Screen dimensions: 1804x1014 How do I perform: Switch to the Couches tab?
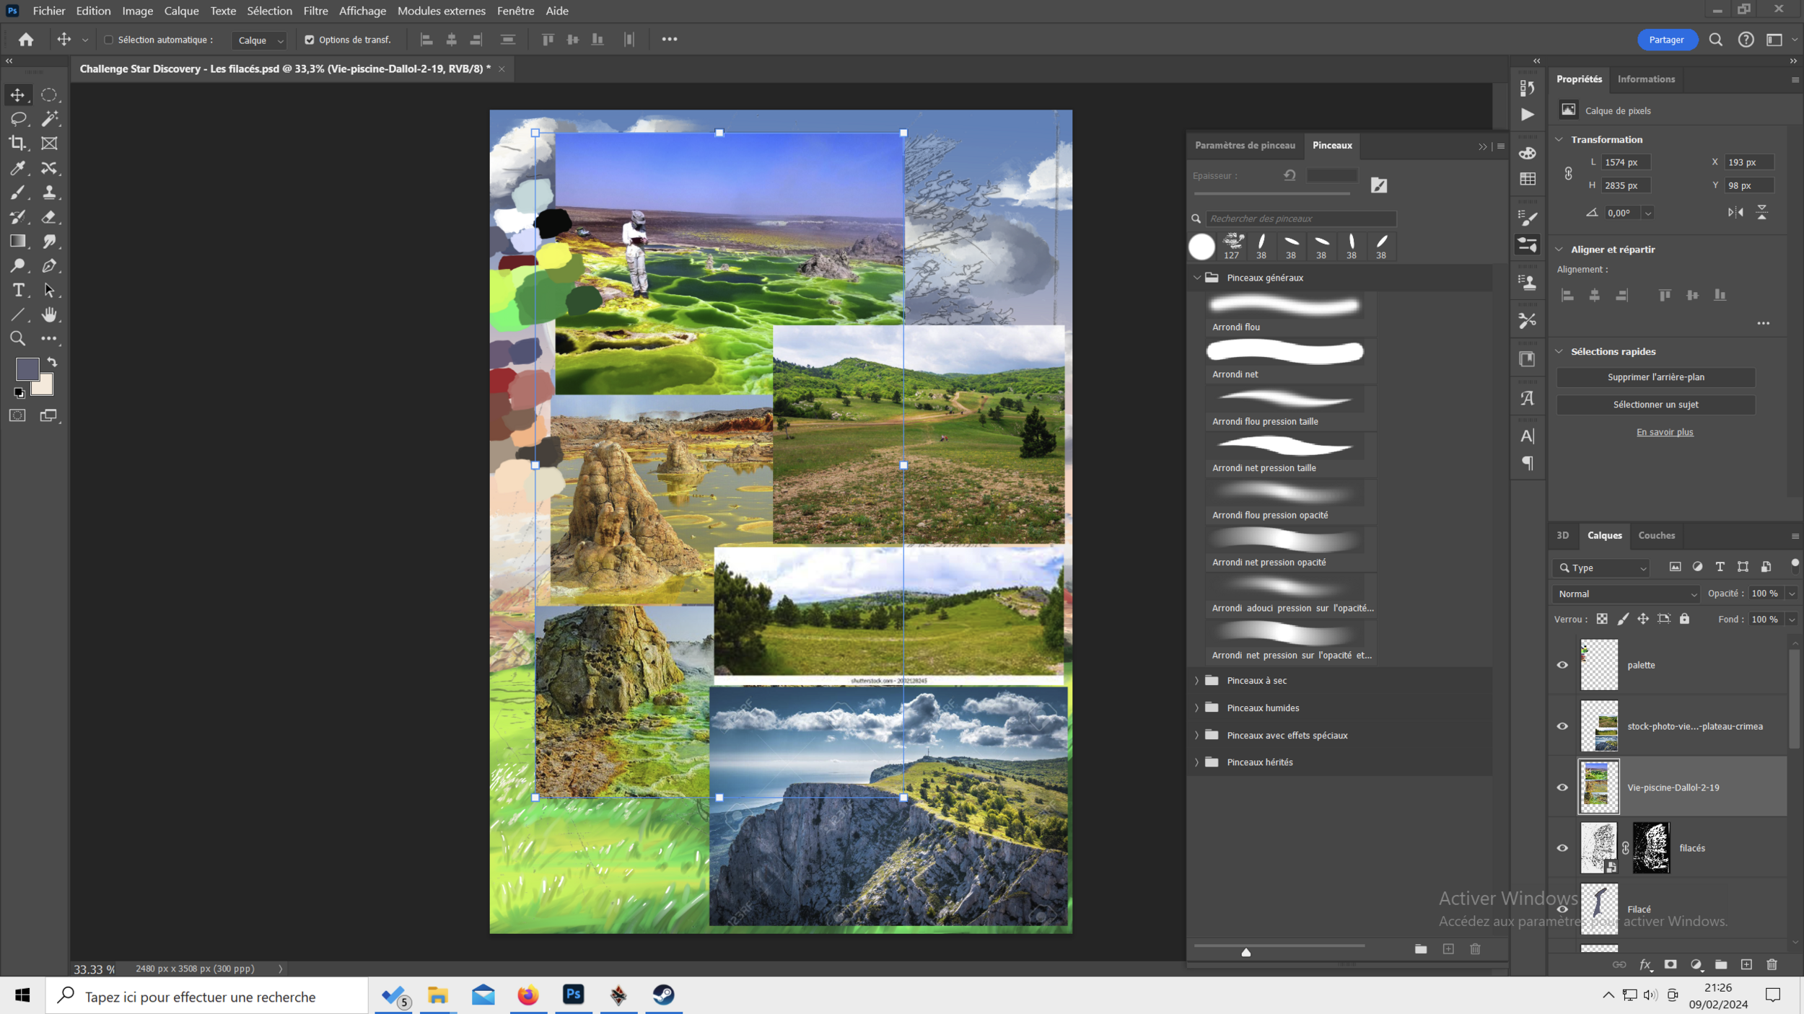pos(1656,535)
